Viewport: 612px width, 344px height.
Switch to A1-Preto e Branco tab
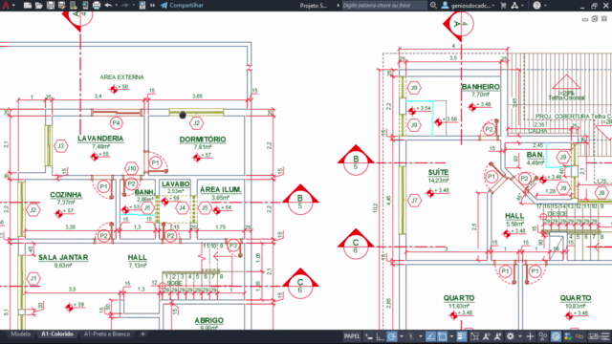107,334
